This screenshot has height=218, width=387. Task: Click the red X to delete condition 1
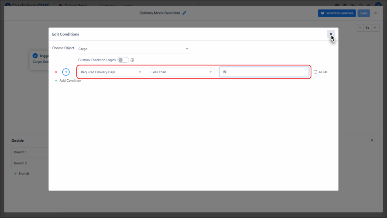click(56, 72)
